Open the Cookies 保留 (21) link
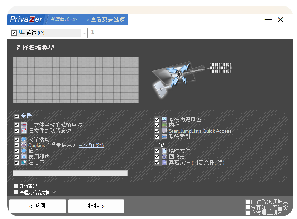Image resolution: width=297 pixels, height=219 pixels. tap(91, 145)
